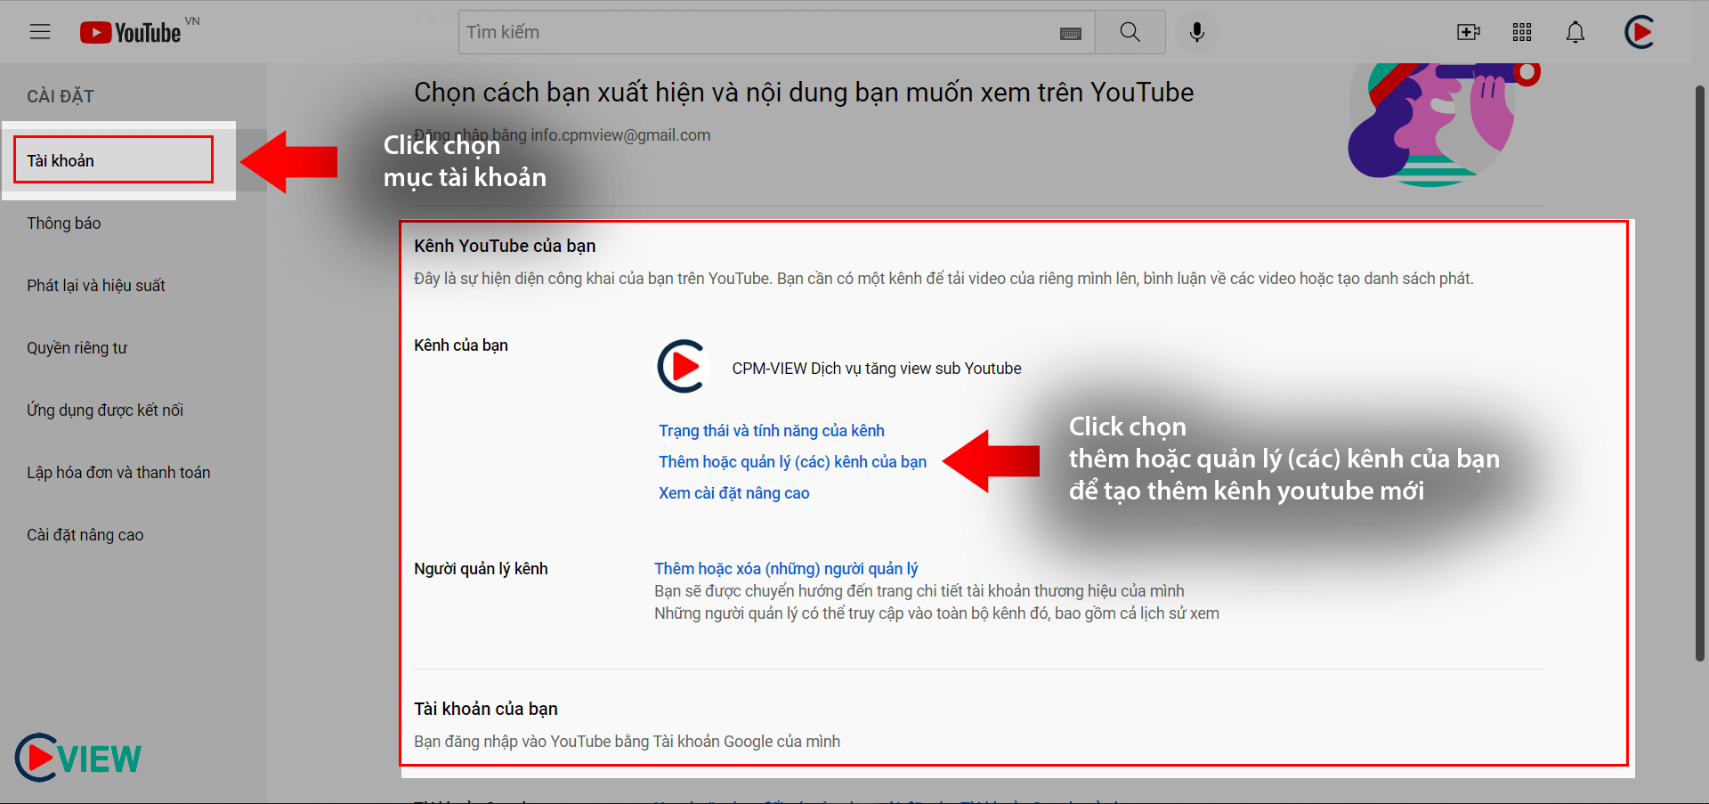The width and height of the screenshot is (1709, 804).
Task: Open the notifications bell
Action: pyautogui.click(x=1575, y=32)
